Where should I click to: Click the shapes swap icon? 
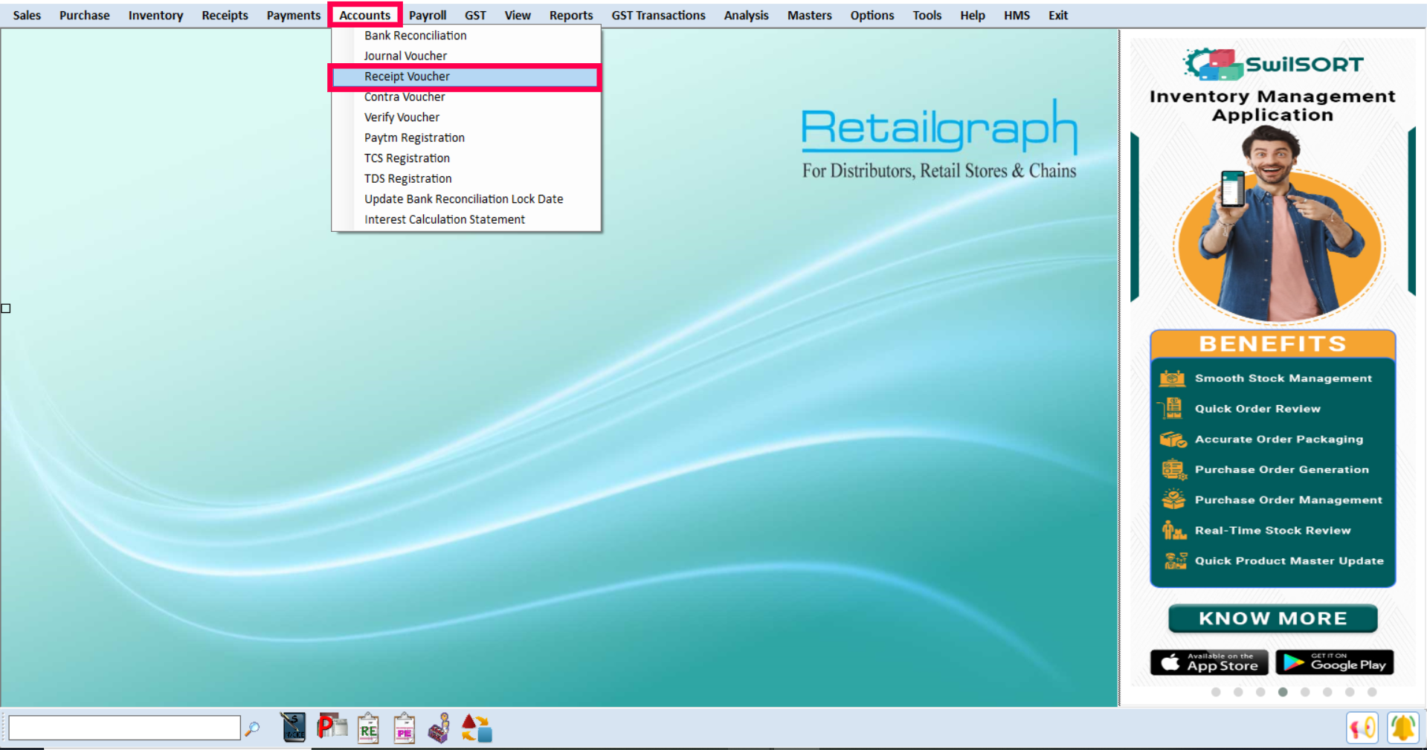pyautogui.click(x=477, y=728)
